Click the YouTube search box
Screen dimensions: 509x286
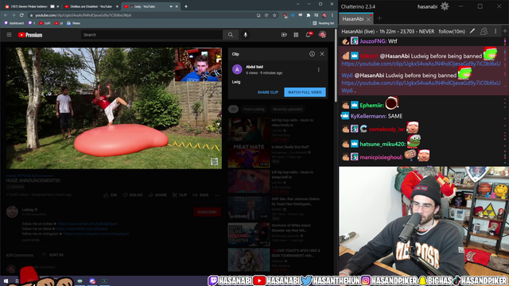coord(152,35)
